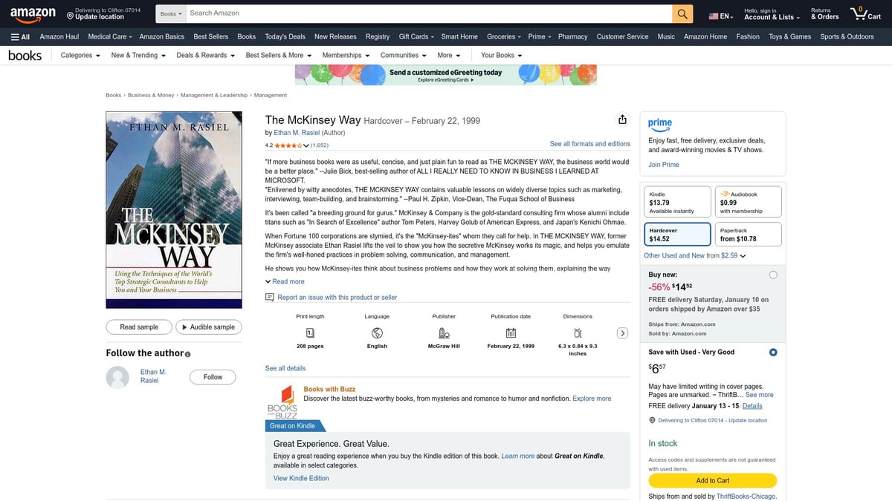Select the Paperback format option
Screen dimensions: 892x501
(748, 234)
